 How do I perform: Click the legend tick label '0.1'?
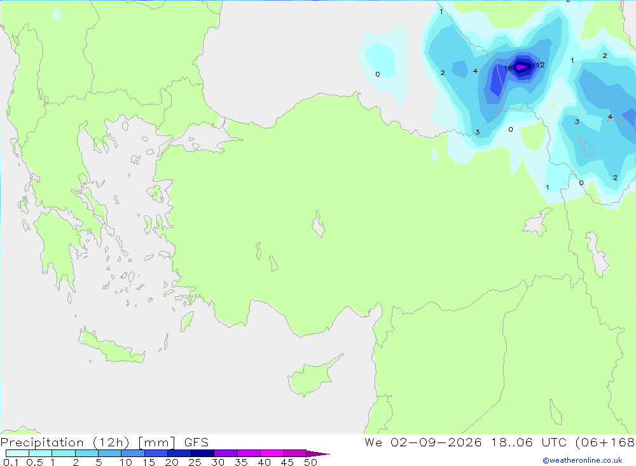pyautogui.click(x=11, y=462)
